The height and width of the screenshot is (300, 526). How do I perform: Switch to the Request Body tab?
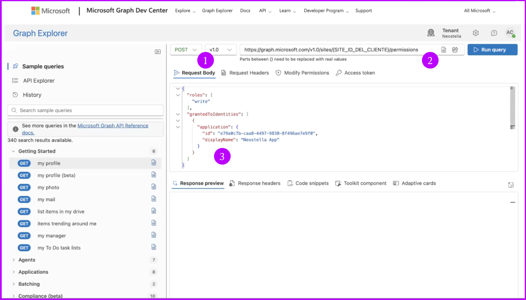pyautogui.click(x=194, y=73)
